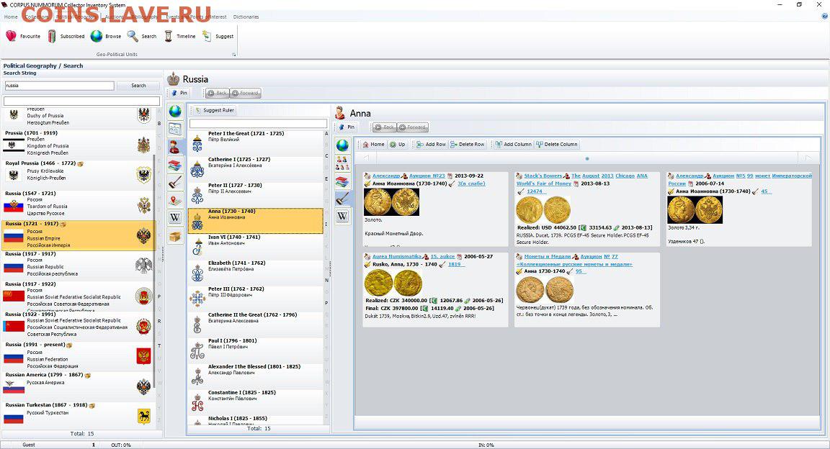Open the Home menu tab
Viewport: 830px width, 449px height.
11,17
